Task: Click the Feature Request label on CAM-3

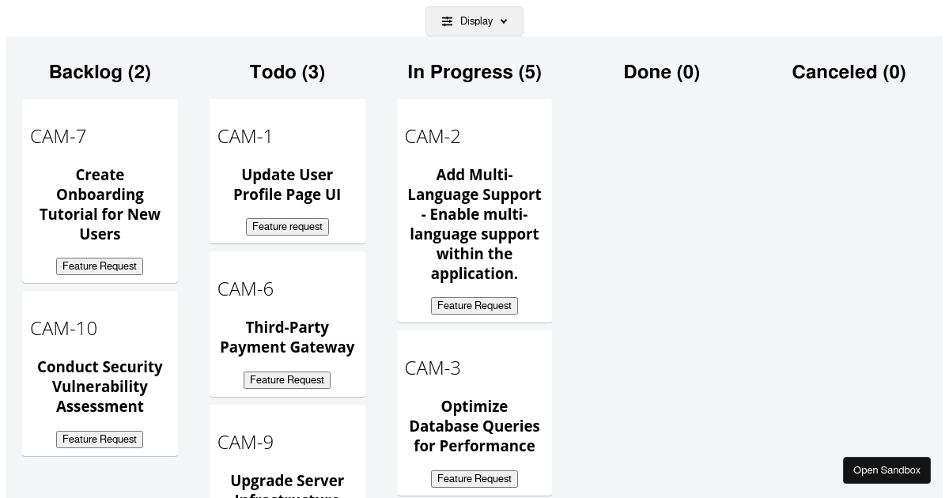Action: (x=475, y=479)
